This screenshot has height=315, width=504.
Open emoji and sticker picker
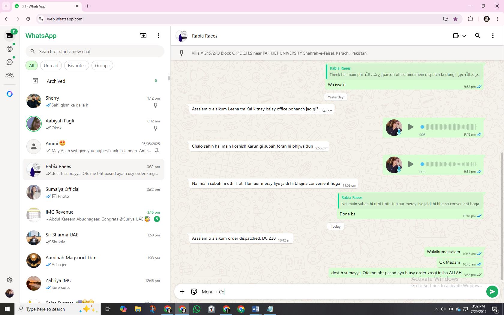click(x=194, y=292)
